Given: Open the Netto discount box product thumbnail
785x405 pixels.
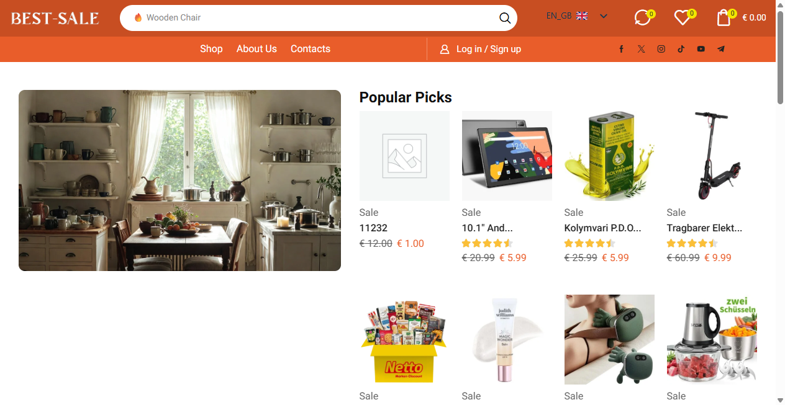Looking at the screenshot, I should click(x=404, y=339).
